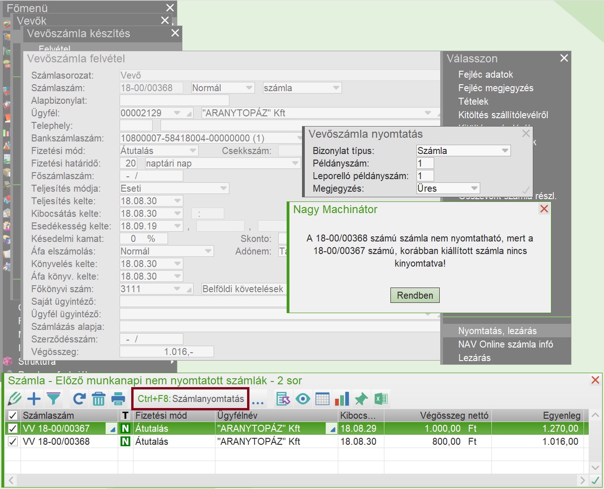Viewport: 604px width, 489px height.
Task: Click the trash can delete icon
Action: [x=99, y=399]
